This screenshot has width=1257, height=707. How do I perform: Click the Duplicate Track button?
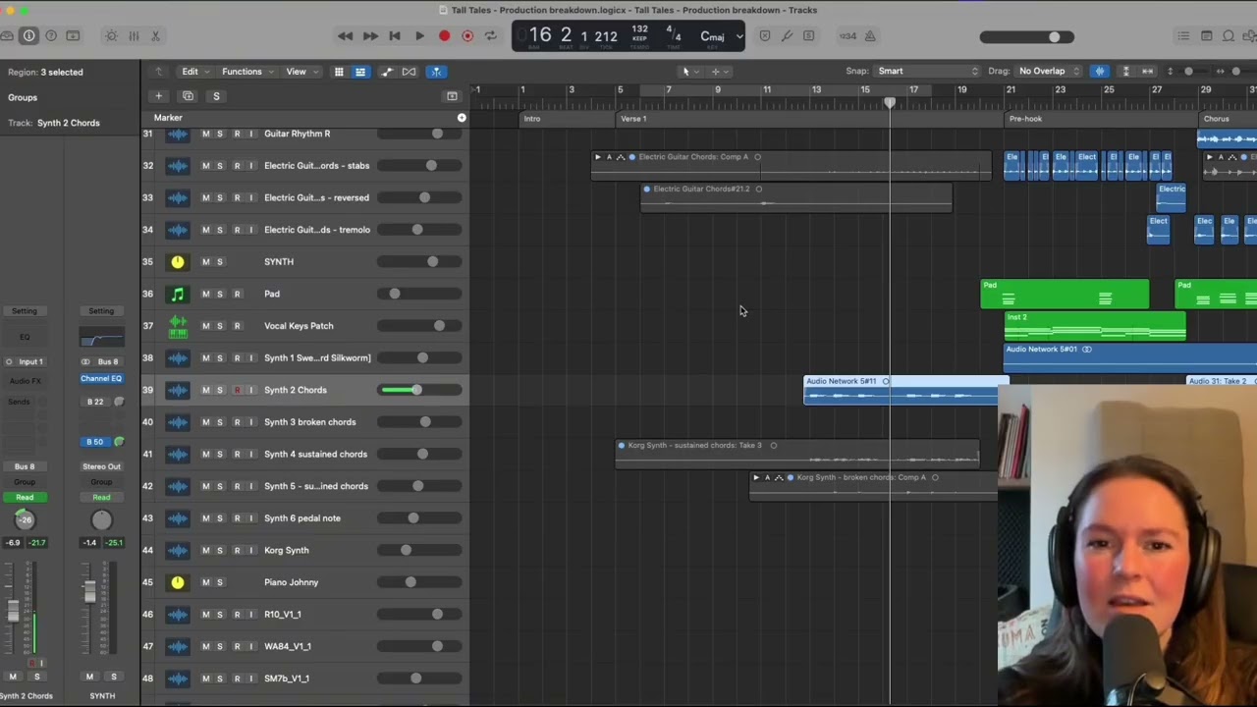(x=188, y=96)
